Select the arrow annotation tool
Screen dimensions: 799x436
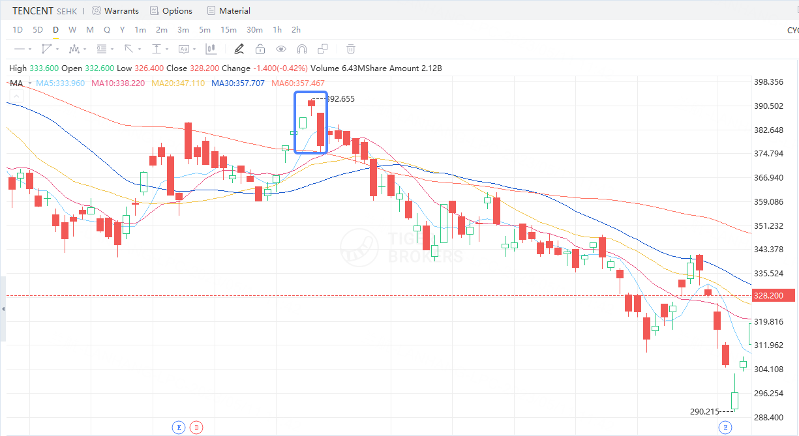pyautogui.click(x=128, y=49)
